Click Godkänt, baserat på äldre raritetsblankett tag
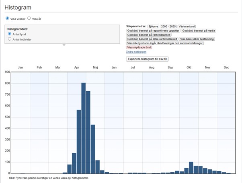Viewport: 242px width, 183px height. [x=152, y=39]
